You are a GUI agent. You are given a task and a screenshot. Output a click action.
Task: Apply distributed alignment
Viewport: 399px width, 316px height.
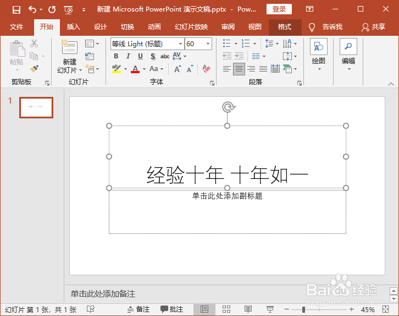tap(275, 69)
